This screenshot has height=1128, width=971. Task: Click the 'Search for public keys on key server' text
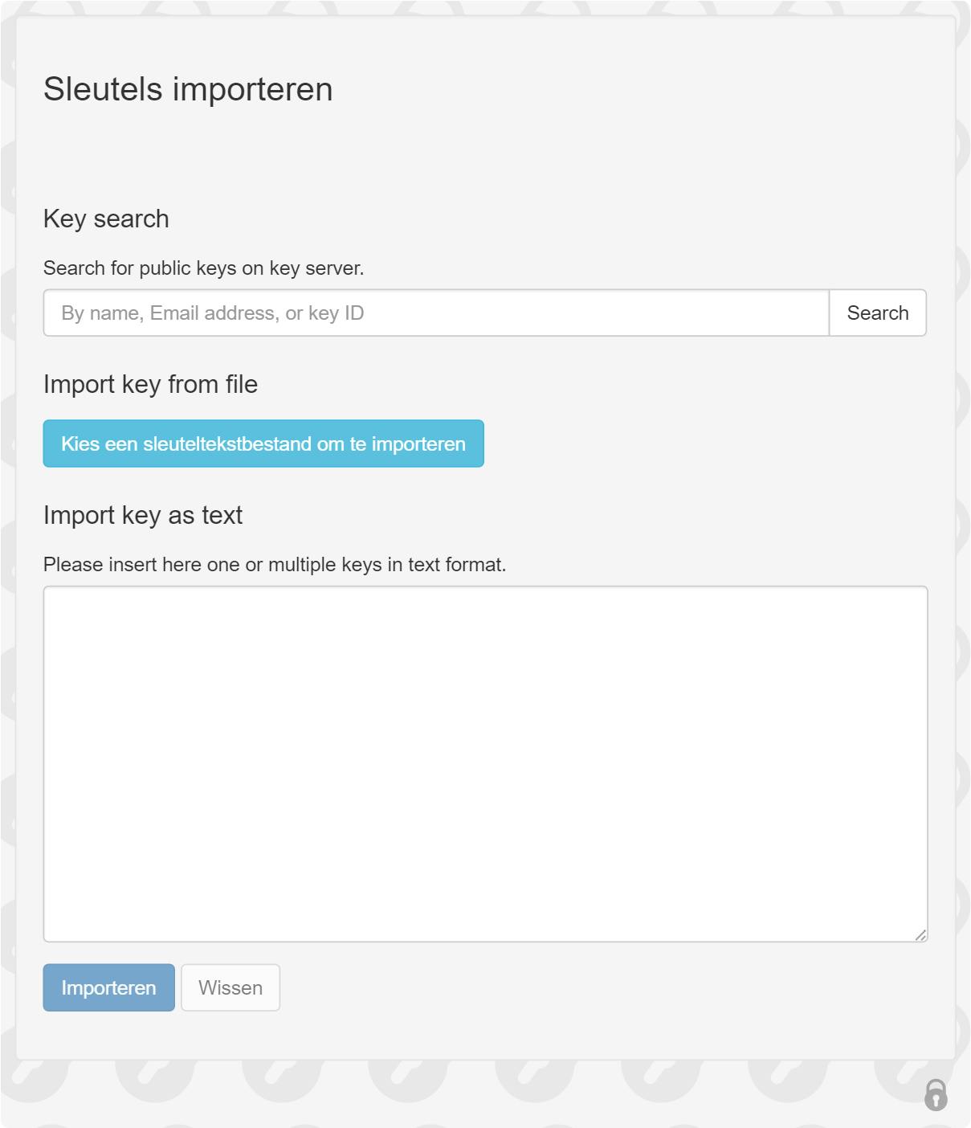click(x=203, y=268)
